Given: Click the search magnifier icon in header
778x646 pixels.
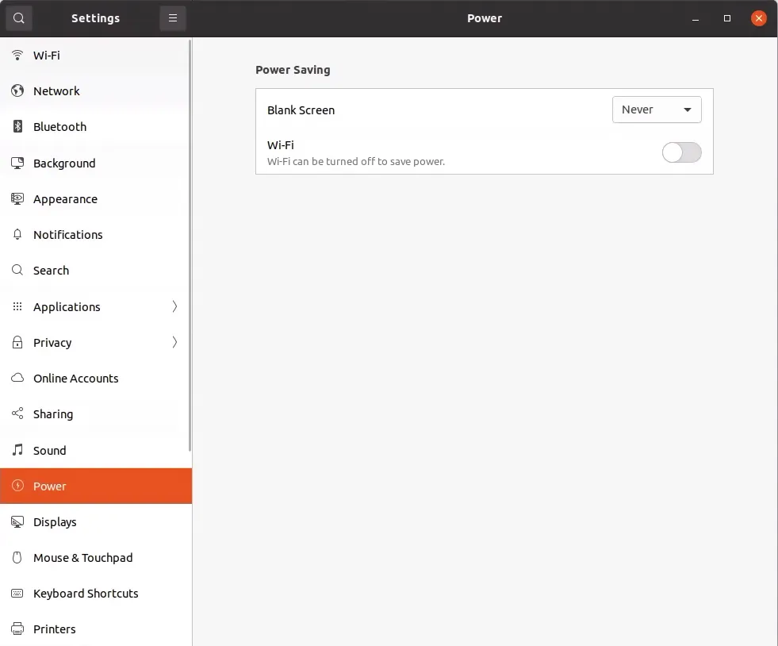Looking at the screenshot, I should [19, 18].
